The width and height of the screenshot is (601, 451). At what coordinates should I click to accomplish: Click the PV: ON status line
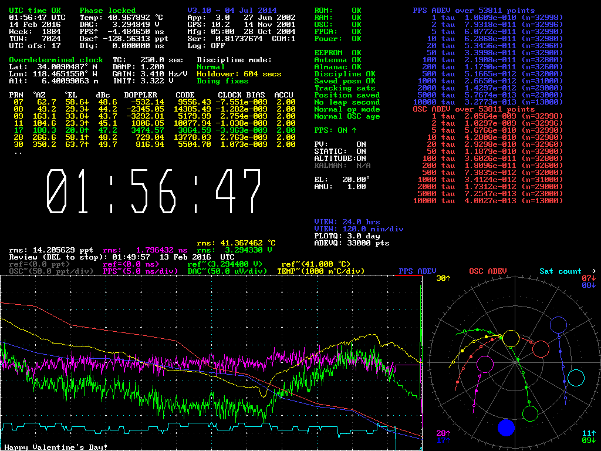340,144
